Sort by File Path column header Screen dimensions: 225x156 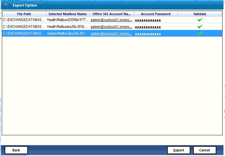[24, 14]
